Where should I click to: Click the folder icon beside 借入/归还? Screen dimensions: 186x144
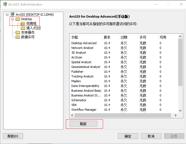(23, 28)
